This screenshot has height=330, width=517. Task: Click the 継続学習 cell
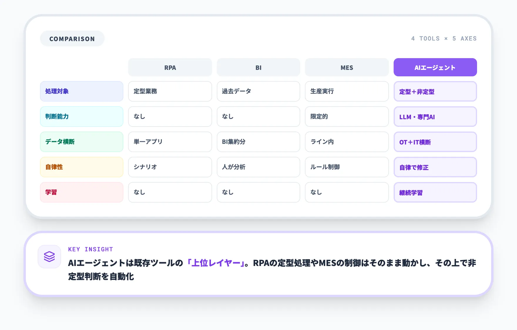pyautogui.click(x=435, y=192)
